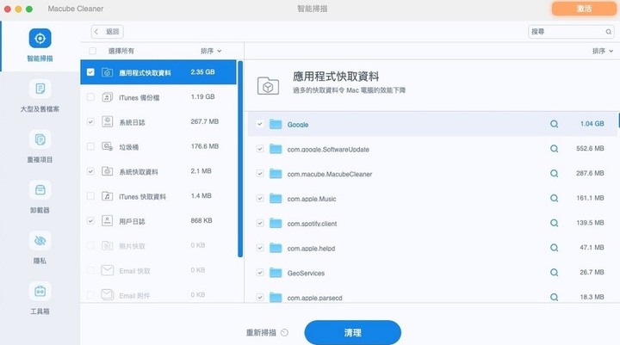
Task: Reveal com.macube.MacubeCleaner with its magnifier icon
Action: [554, 174]
